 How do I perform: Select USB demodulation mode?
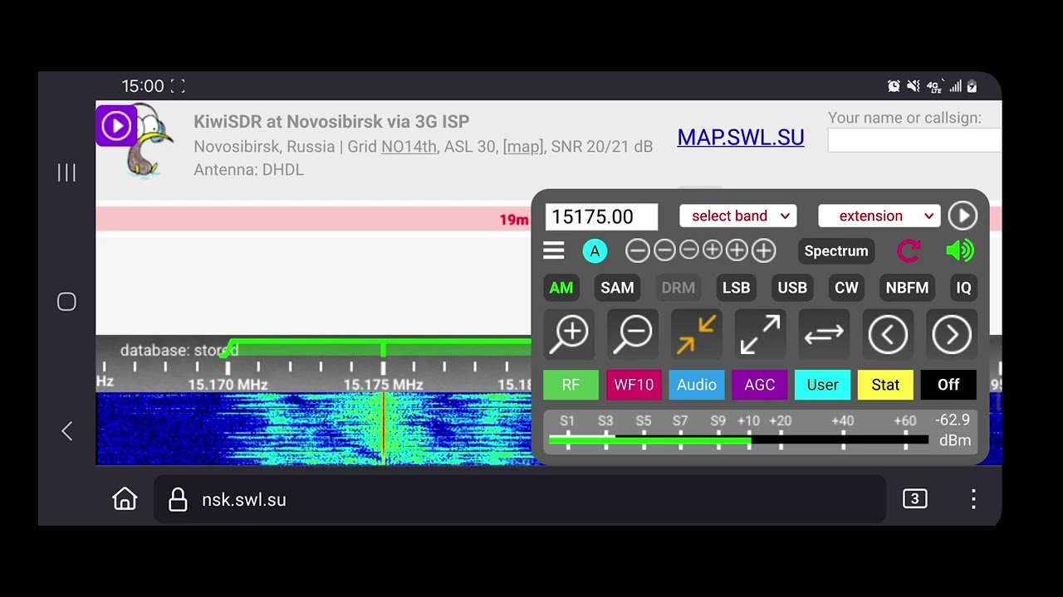pyautogui.click(x=792, y=288)
